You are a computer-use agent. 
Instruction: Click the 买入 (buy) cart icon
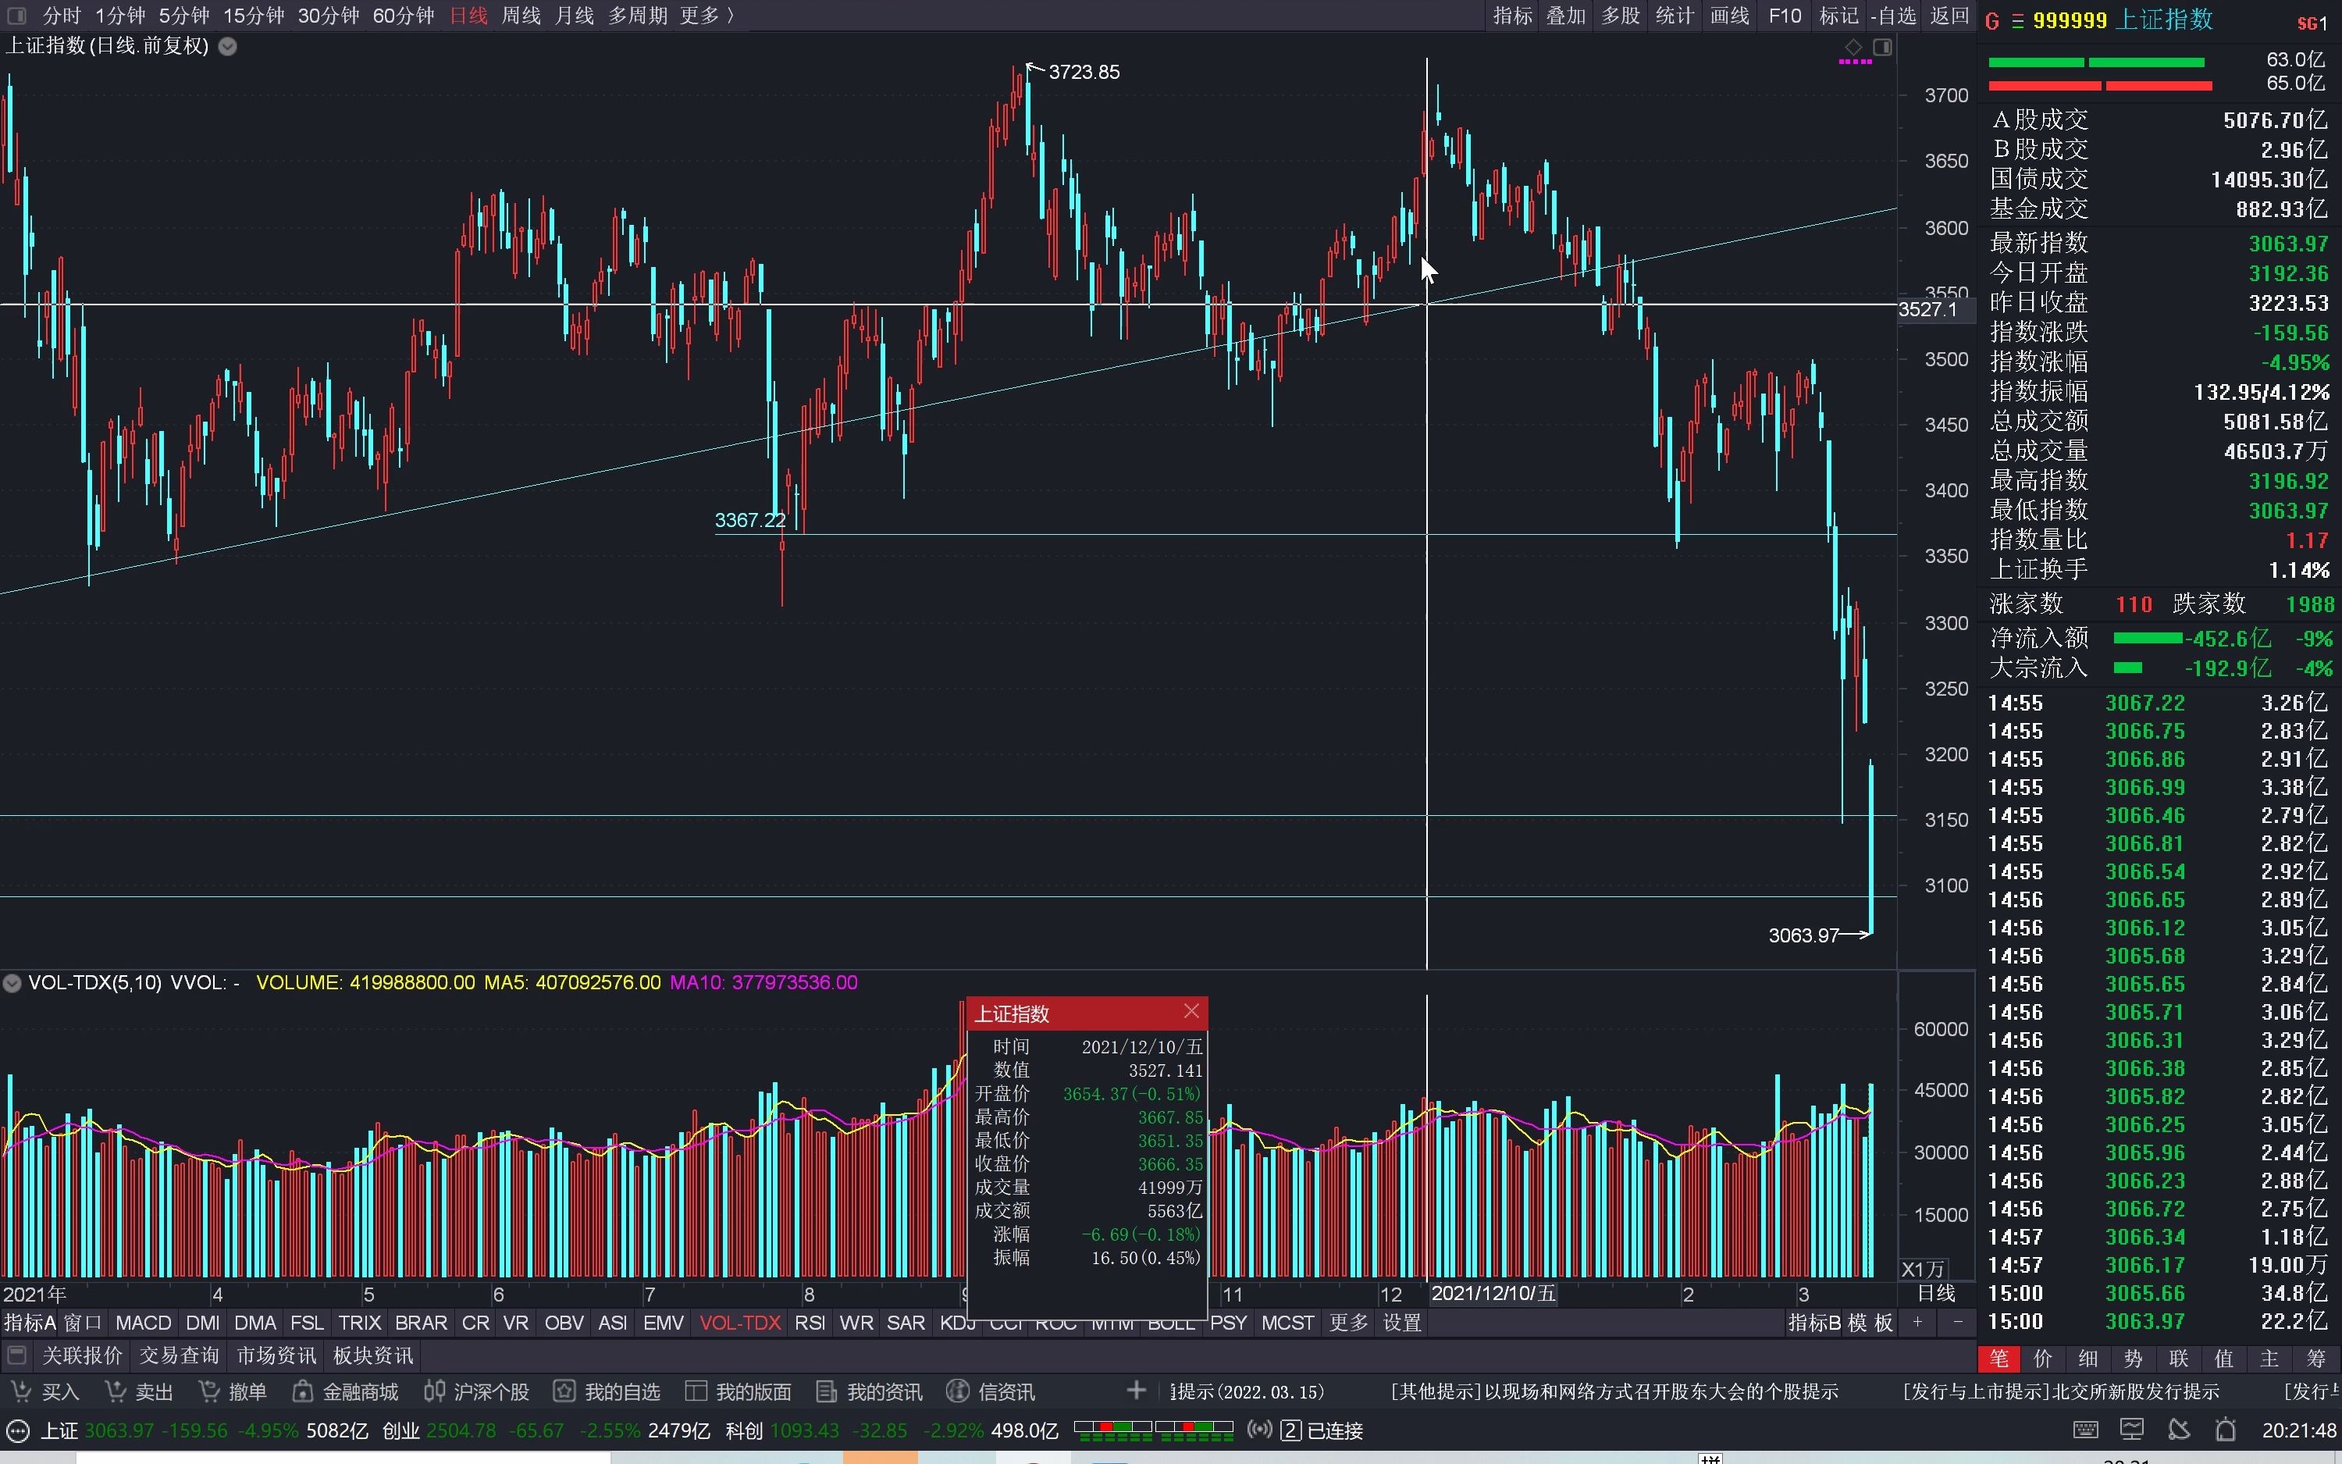point(20,1391)
